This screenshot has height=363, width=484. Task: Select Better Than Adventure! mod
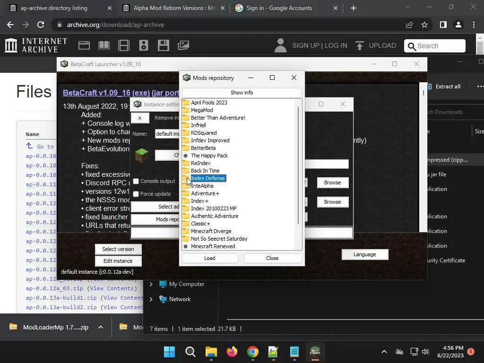[x=218, y=118]
